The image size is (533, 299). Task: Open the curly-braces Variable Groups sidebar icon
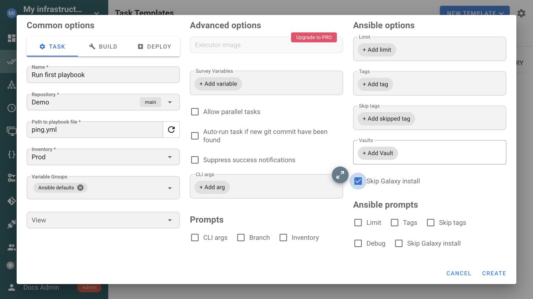[x=12, y=154]
